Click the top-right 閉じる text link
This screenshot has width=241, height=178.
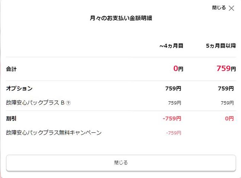(x=219, y=8)
